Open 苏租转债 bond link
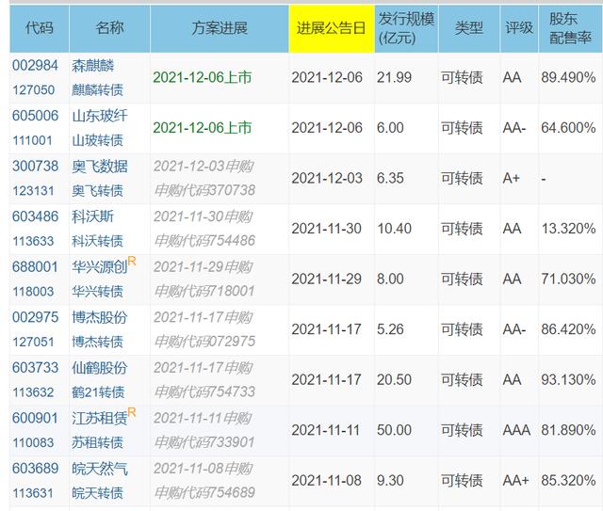The height and width of the screenshot is (511, 603). coord(97,442)
